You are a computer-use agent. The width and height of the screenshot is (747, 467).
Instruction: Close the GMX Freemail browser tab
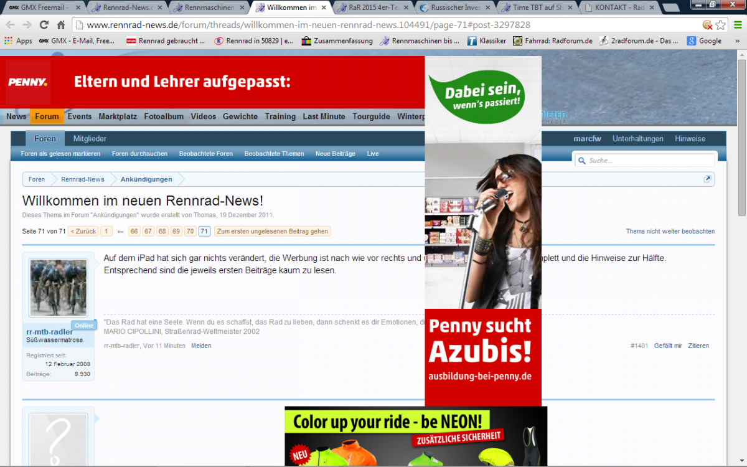coord(78,7)
